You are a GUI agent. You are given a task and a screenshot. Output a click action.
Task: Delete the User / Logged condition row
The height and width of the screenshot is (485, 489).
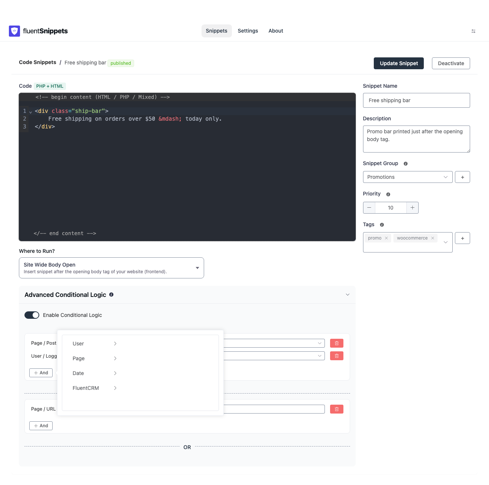click(x=337, y=356)
